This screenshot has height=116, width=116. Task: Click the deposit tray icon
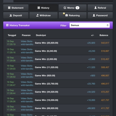point(11,15)
